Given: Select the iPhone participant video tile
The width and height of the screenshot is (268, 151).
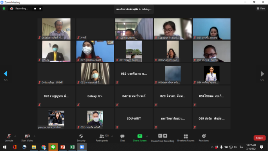Looking at the screenshot, I should (56, 51).
